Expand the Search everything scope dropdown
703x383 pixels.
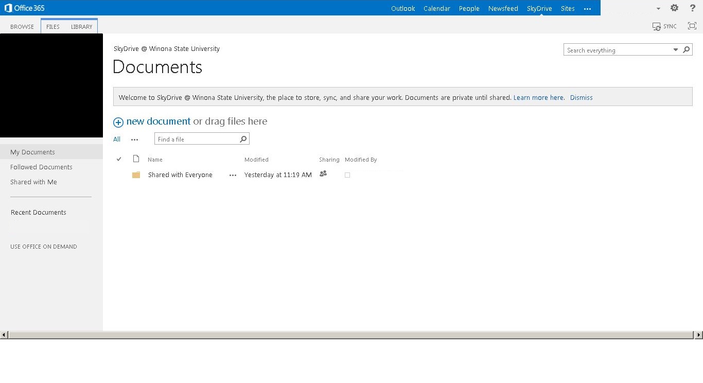point(675,50)
